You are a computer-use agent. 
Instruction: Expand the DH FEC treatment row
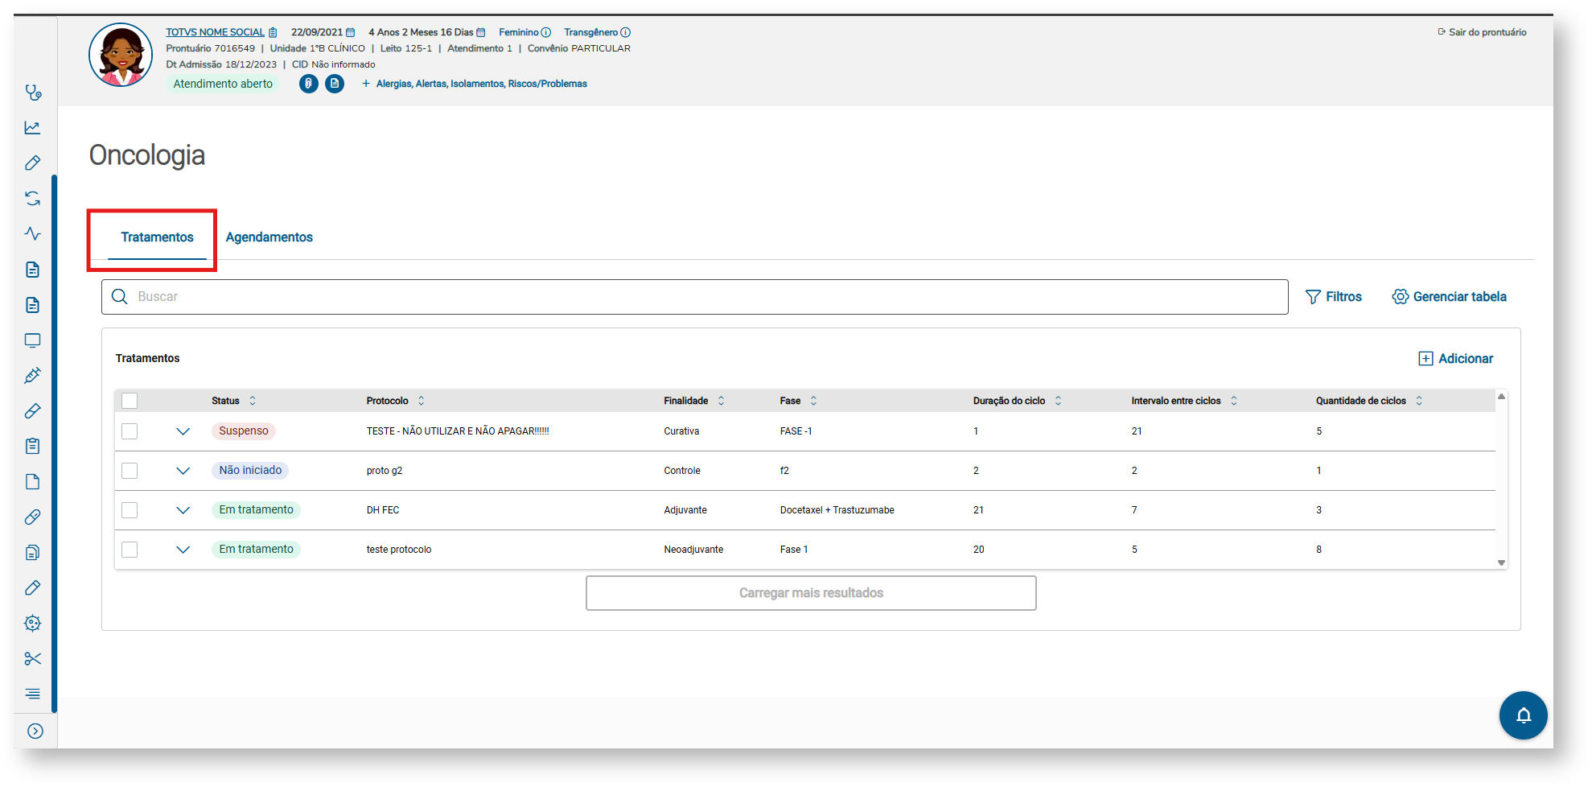point(183,510)
